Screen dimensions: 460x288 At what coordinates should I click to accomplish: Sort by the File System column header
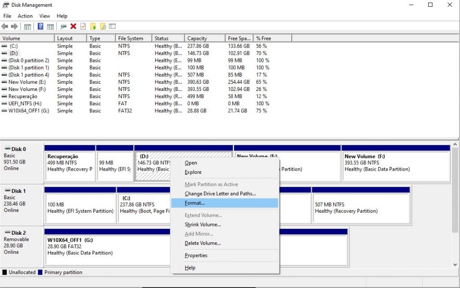(x=130, y=39)
